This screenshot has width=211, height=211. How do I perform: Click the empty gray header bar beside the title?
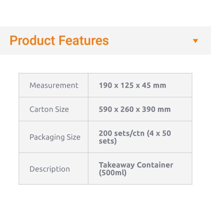click(150, 41)
